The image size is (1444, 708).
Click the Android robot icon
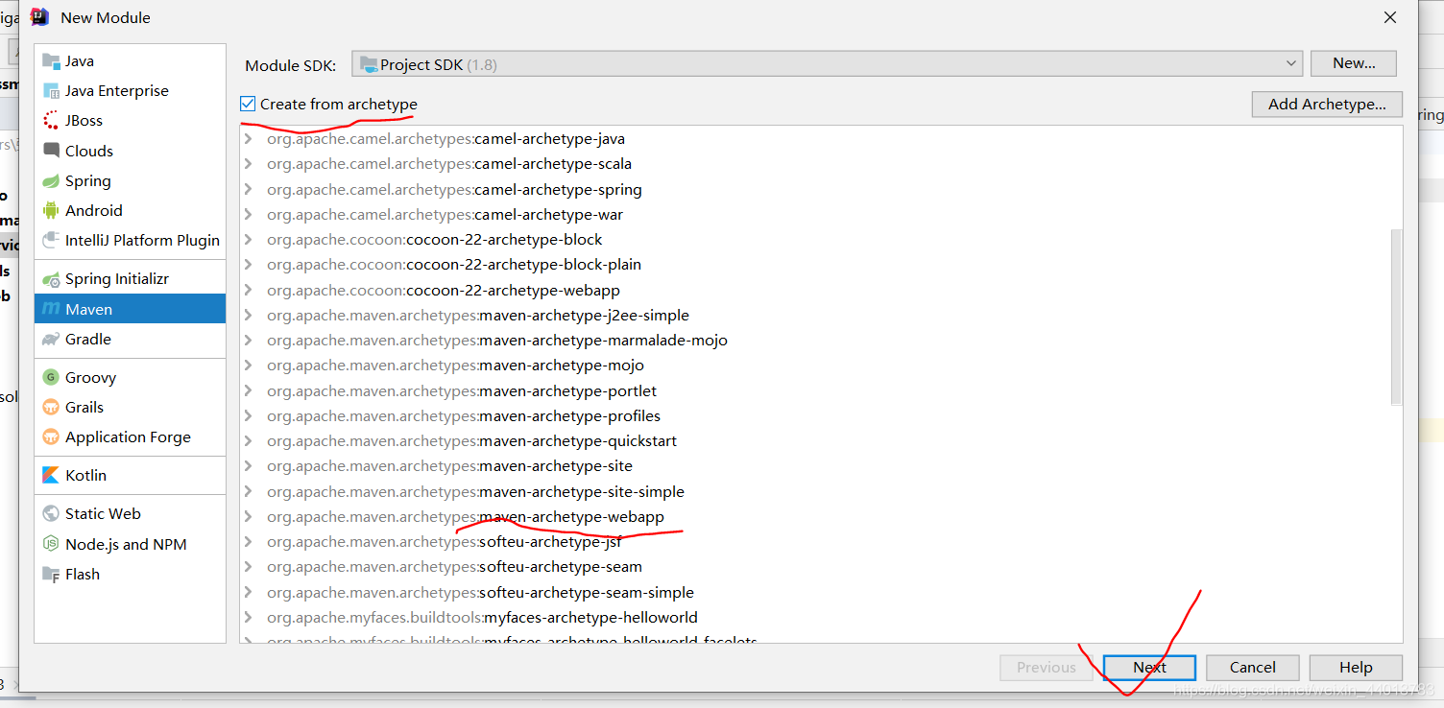pyautogui.click(x=51, y=210)
